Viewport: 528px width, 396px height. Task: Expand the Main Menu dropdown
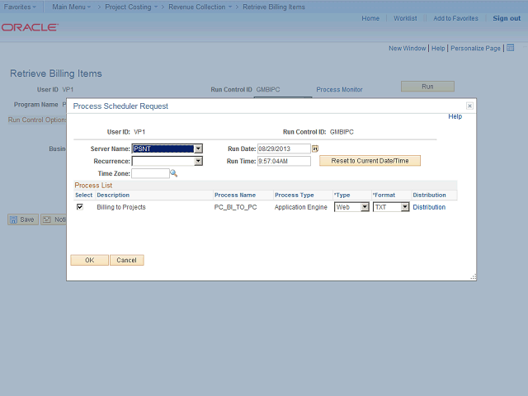click(72, 7)
